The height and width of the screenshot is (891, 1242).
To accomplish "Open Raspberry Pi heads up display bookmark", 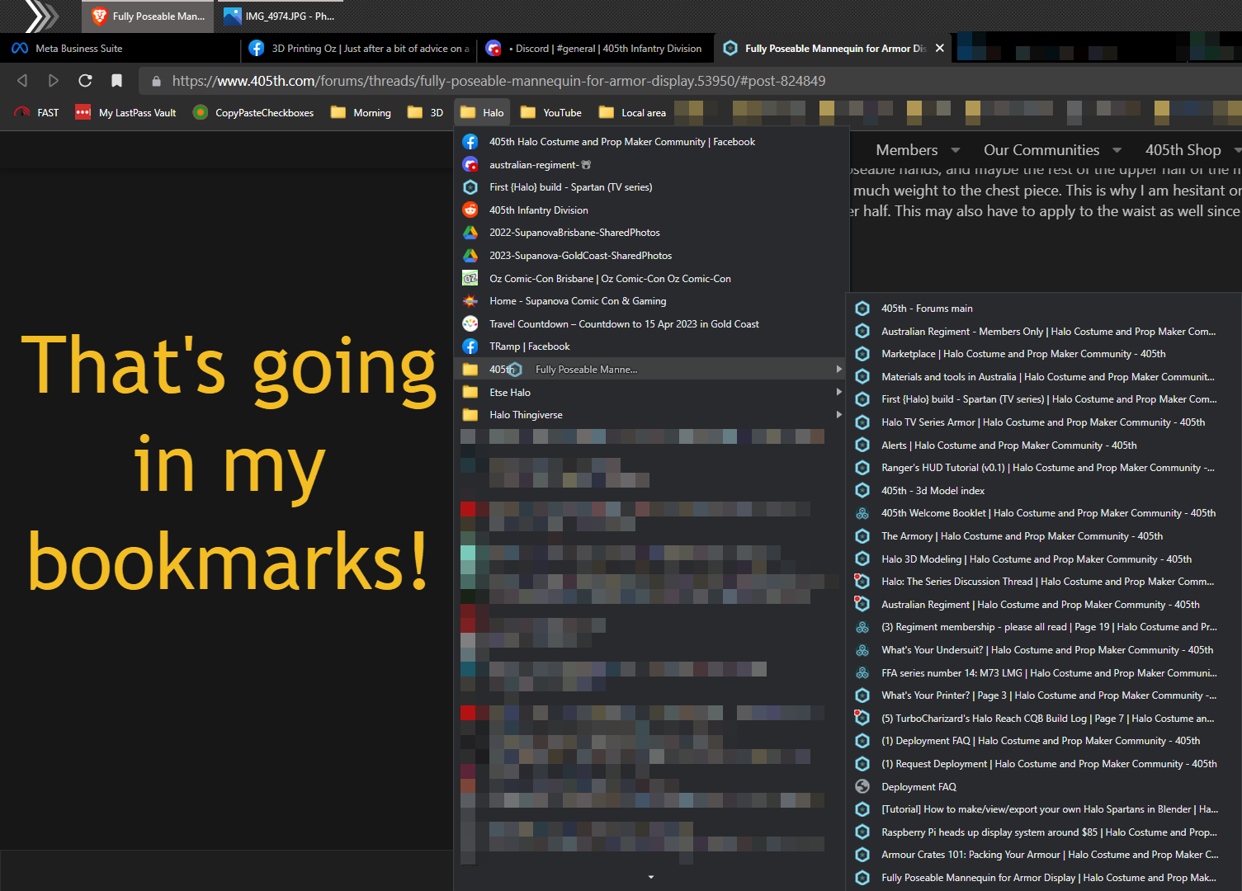I will coord(1043,832).
